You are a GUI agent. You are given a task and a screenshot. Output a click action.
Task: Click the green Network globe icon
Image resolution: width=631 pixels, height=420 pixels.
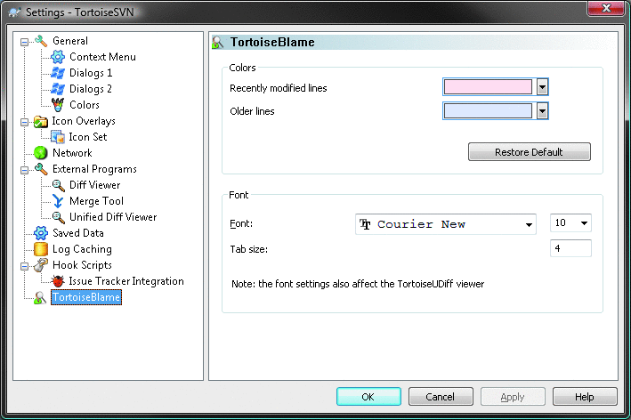41,153
